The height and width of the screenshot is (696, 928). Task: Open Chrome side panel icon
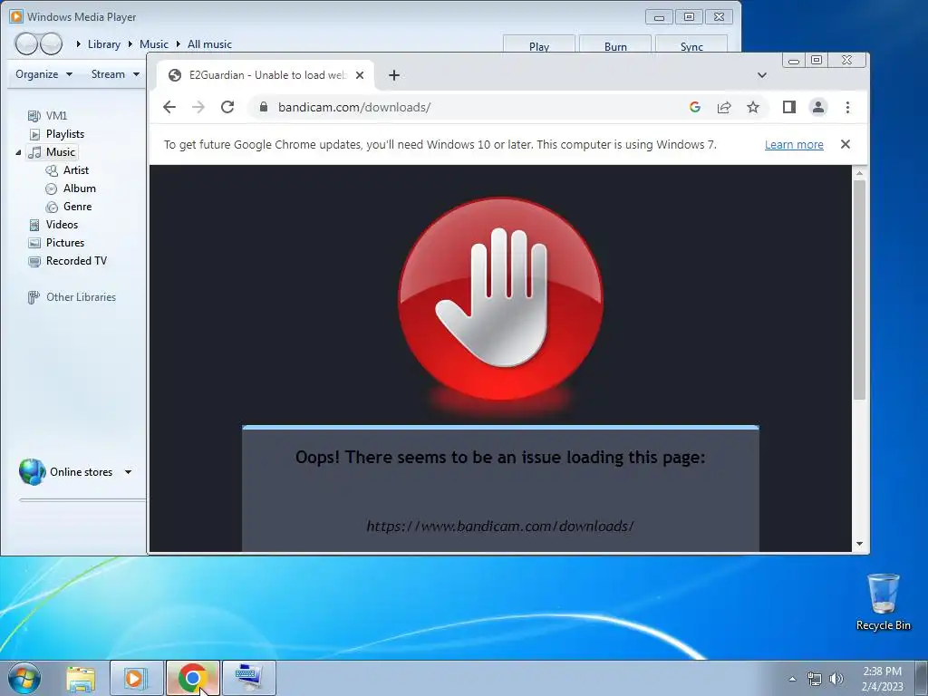(789, 107)
